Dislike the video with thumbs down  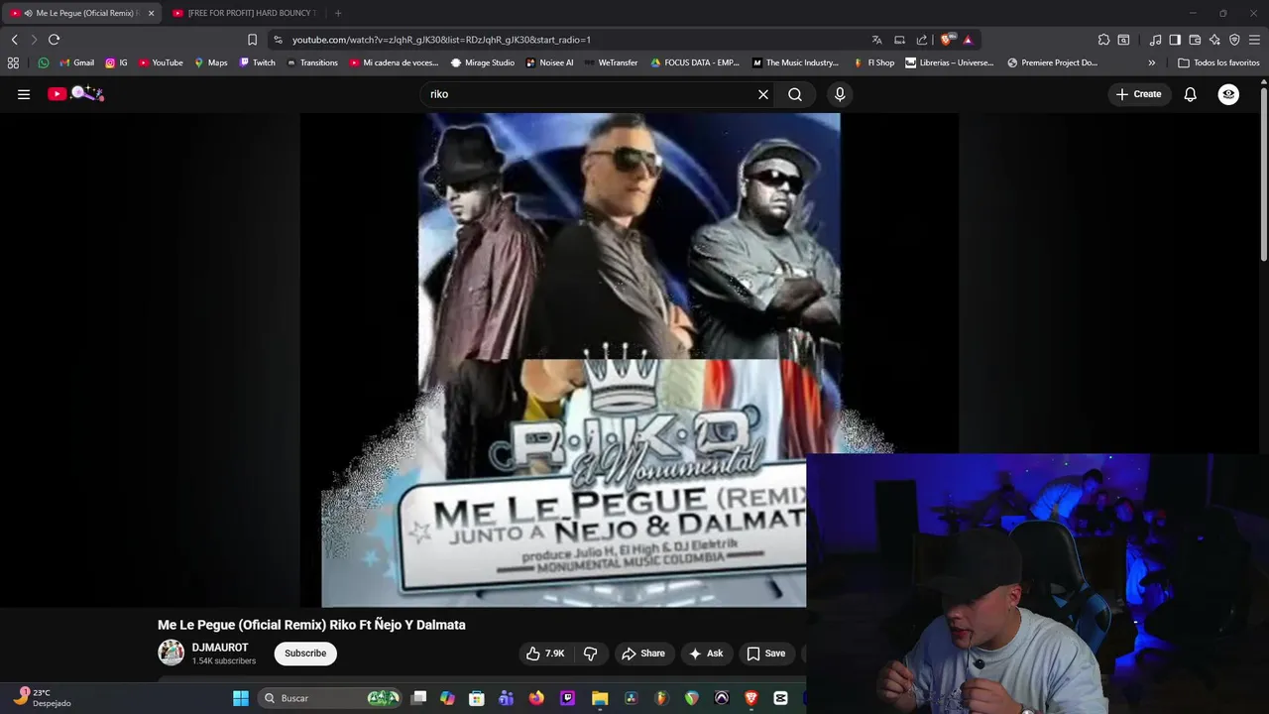coord(591,654)
